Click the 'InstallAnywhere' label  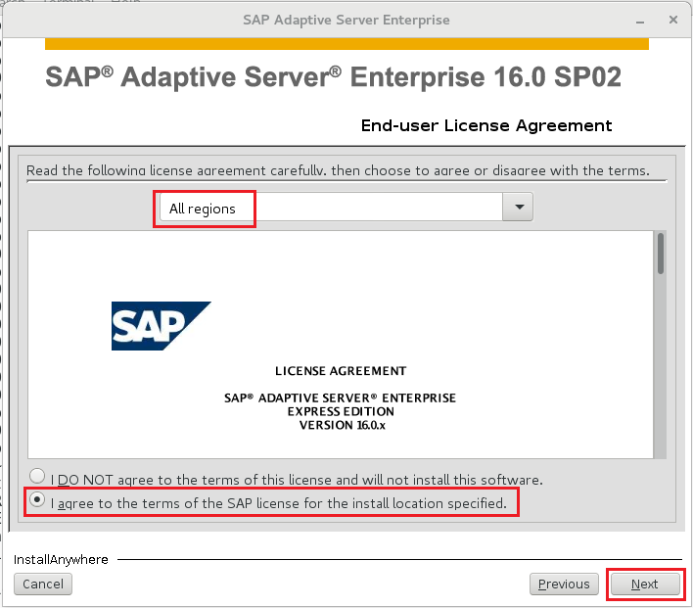click(61, 560)
